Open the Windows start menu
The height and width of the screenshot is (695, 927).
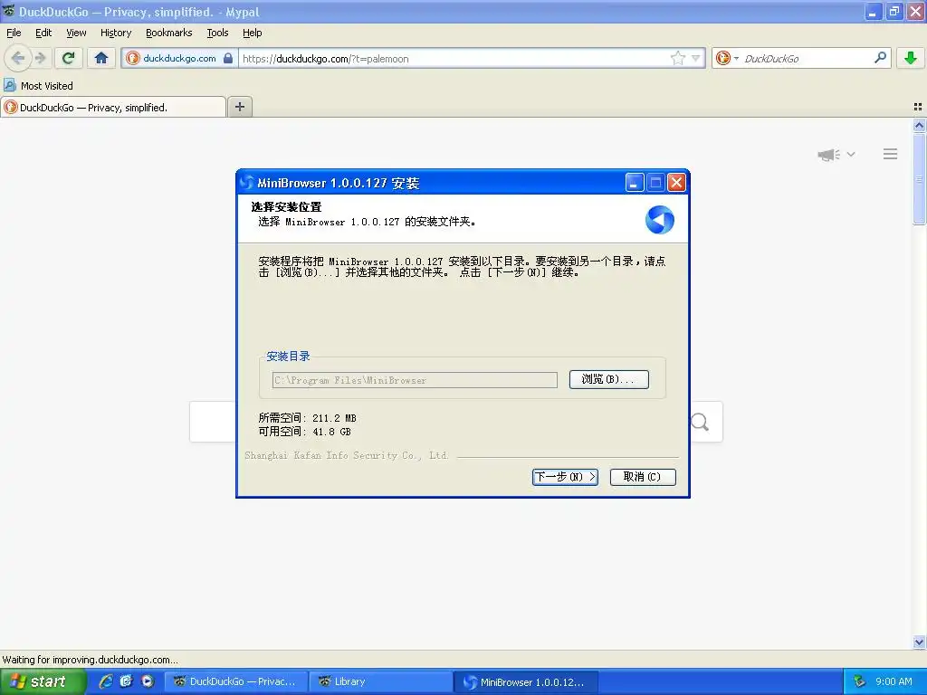click(x=43, y=681)
